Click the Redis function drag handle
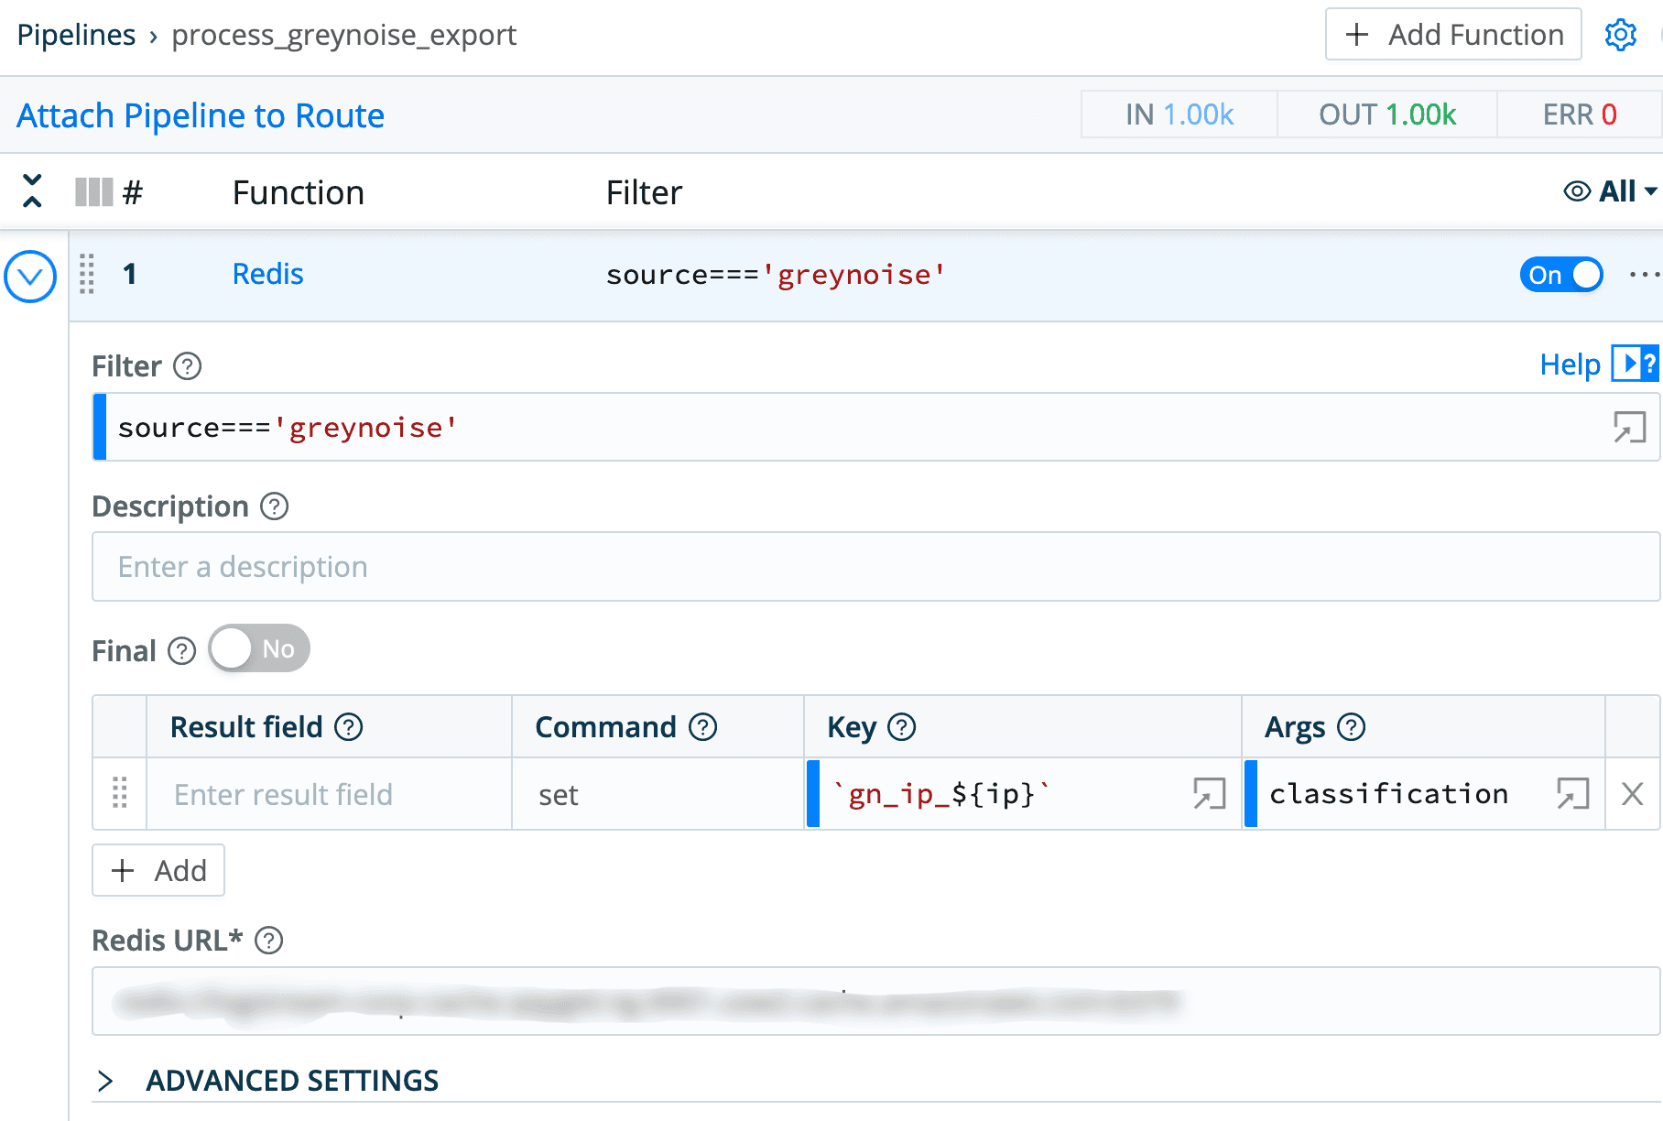This screenshot has height=1121, width=1663. [87, 274]
